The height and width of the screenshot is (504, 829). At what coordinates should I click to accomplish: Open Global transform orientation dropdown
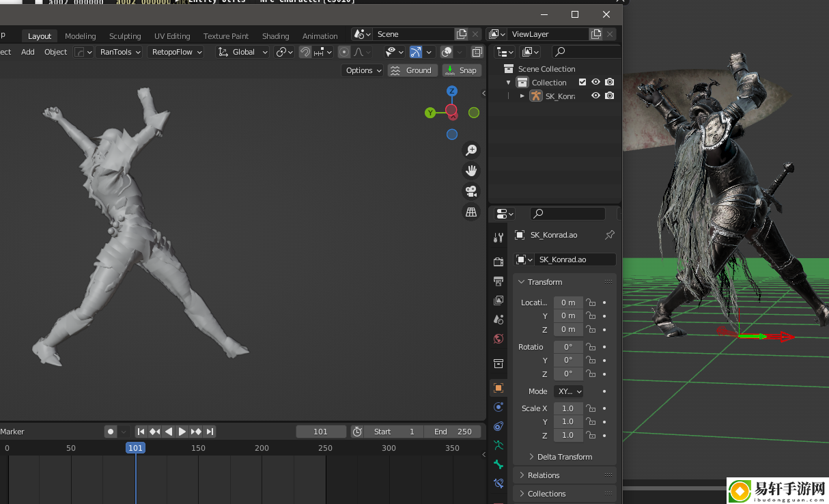coord(242,52)
